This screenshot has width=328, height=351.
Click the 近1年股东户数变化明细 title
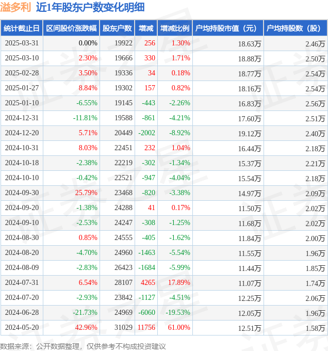click(x=90, y=7)
